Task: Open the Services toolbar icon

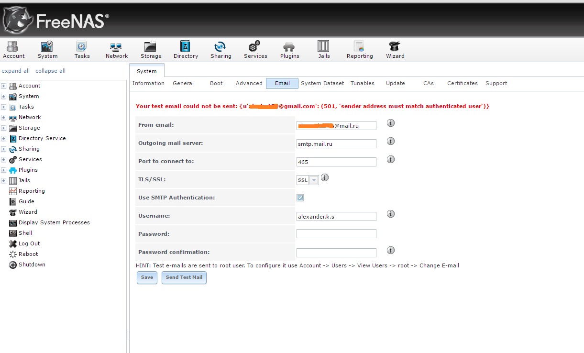Action: pyautogui.click(x=255, y=50)
